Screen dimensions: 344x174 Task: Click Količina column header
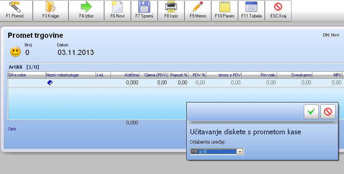(x=125, y=75)
